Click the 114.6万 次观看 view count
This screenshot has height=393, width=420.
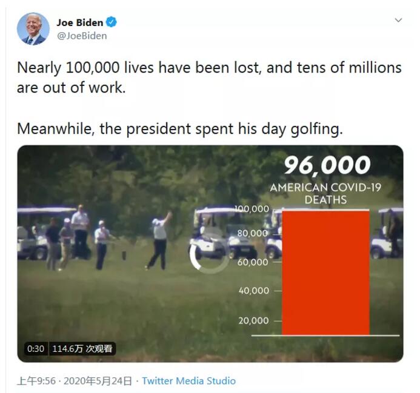click(82, 349)
